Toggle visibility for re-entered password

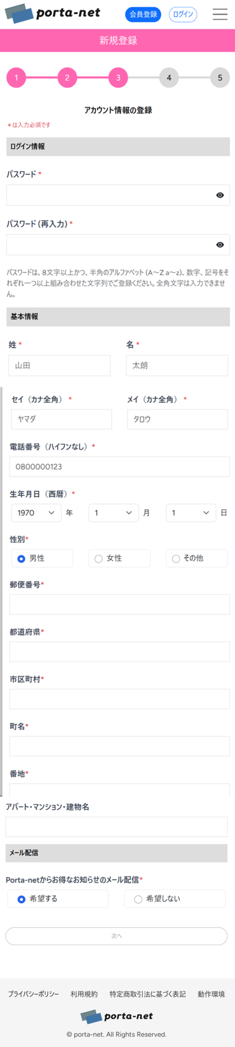tap(220, 245)
